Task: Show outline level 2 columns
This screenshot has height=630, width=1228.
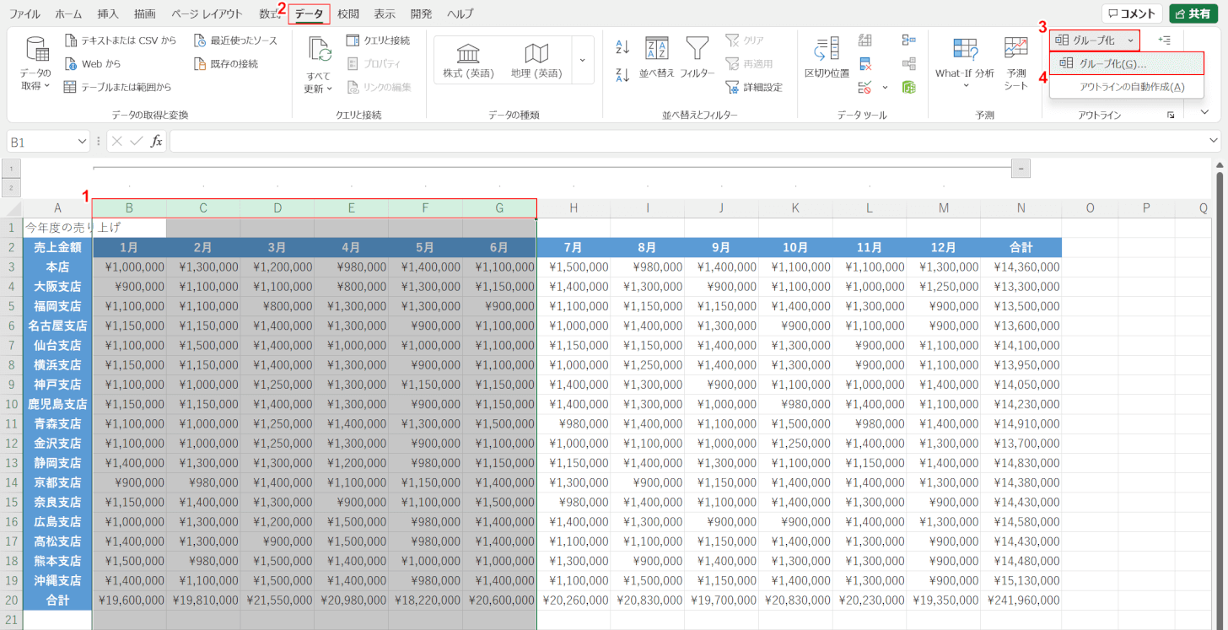Action: 11,187
